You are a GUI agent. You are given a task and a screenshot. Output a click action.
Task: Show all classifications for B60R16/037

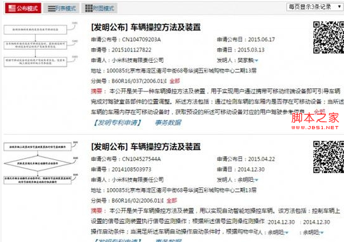point(175,81)
